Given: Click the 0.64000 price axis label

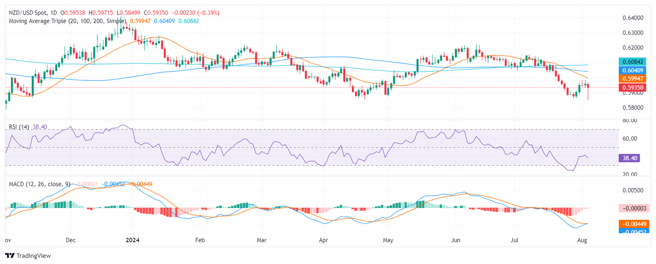Looking at the screenshot, I should pos(631,18).
